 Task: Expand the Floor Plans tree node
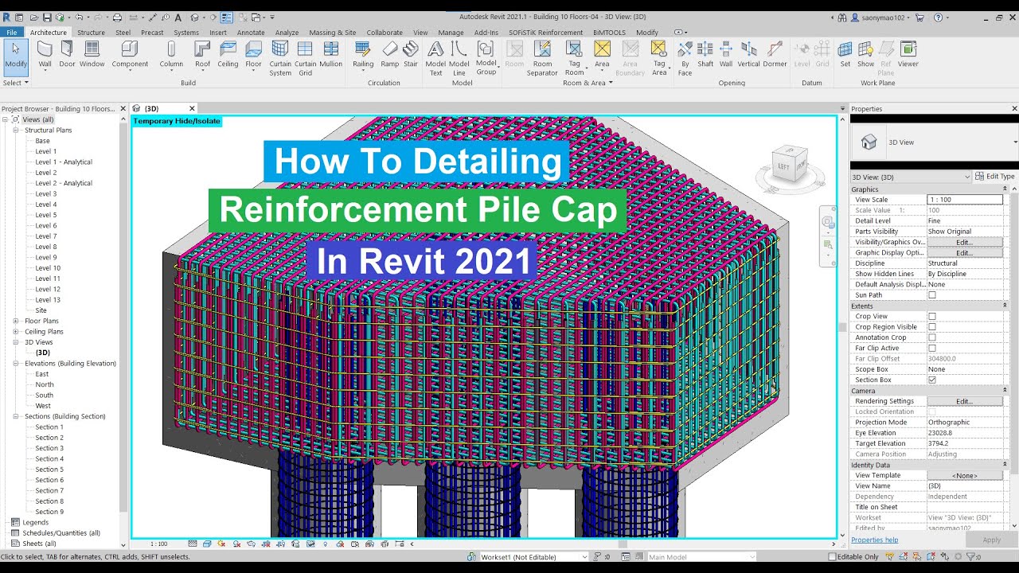coord(16,321)
